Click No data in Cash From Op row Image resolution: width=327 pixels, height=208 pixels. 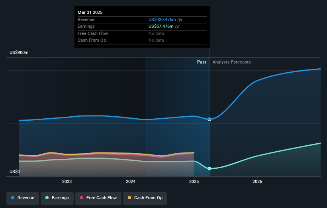pos(156,40)
